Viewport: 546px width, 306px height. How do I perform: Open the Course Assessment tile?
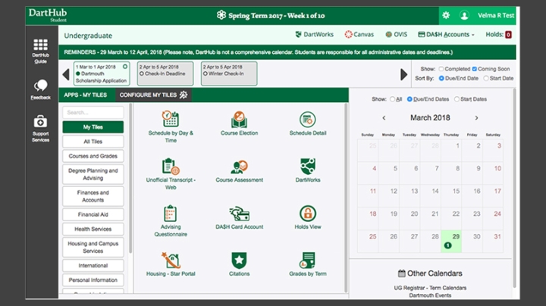[x=239, y=170]
